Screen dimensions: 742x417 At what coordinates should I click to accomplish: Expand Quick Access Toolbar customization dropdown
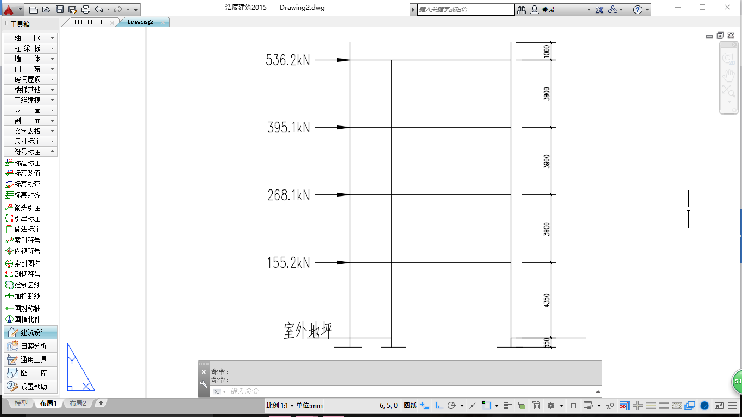[x=136, y=9]
